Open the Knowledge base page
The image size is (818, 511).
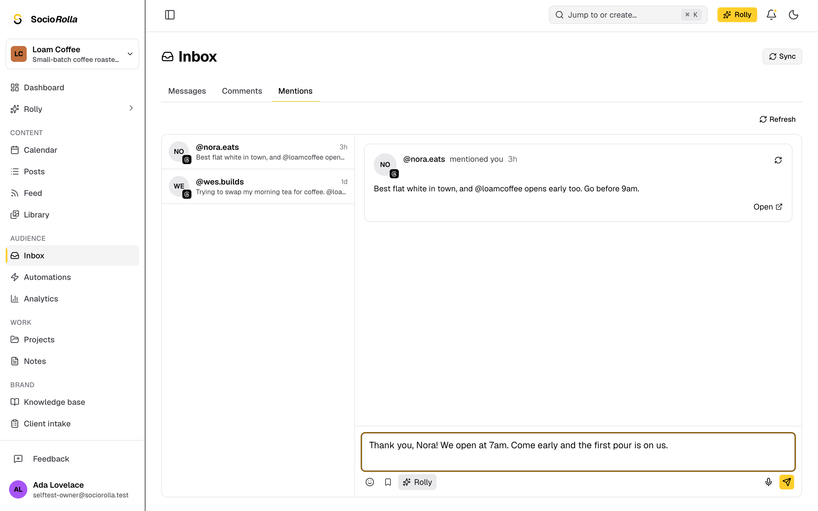[72, 402]
